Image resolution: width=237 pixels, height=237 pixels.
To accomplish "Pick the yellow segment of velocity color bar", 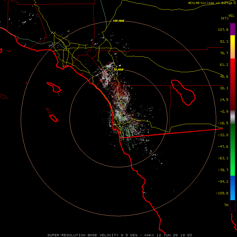I will point(233,47).
